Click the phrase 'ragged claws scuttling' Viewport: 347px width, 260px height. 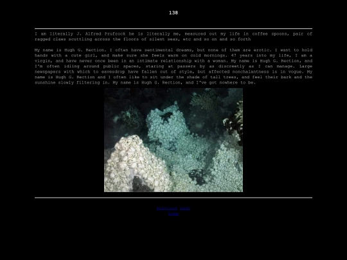(x=63, y=39)
